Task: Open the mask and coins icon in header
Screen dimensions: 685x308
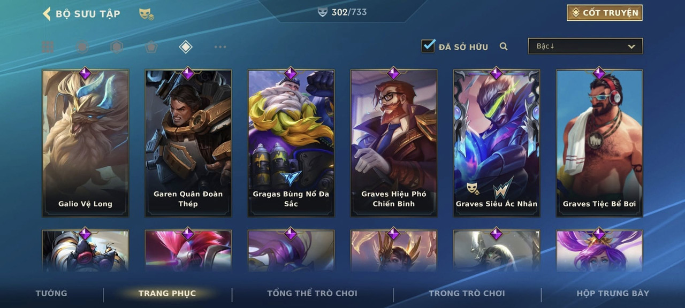Action: click(146, 14)
